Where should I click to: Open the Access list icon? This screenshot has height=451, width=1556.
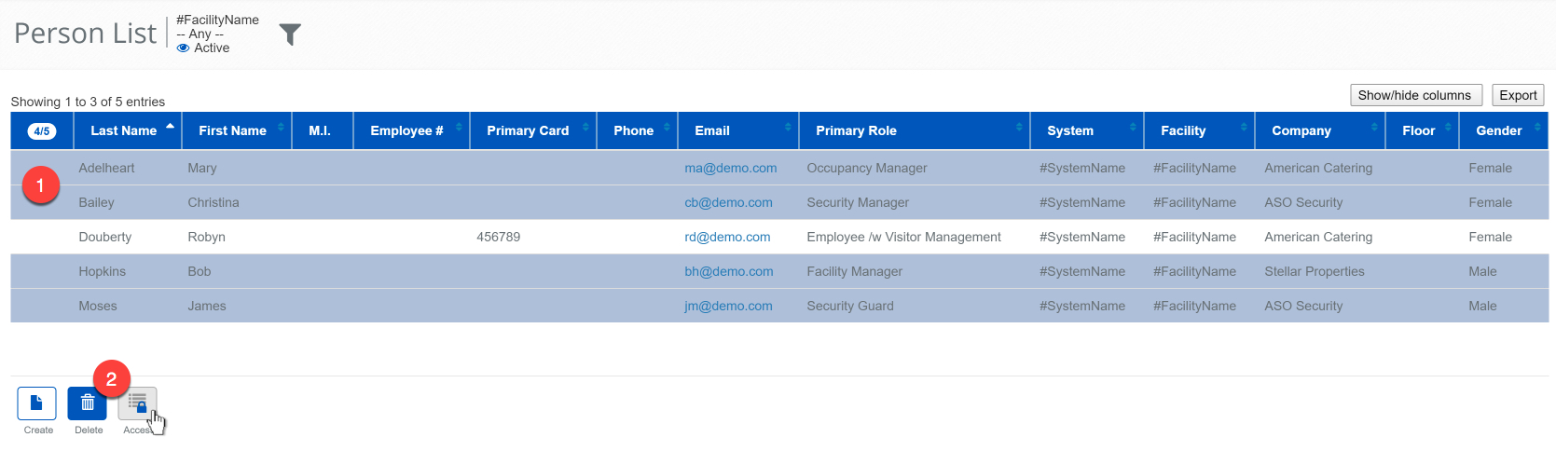click(x=137, y=403)
